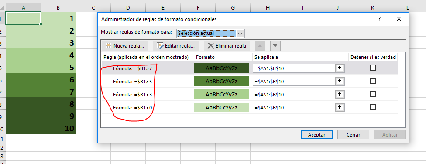Move rule down with the down arrow
This screenshot has height=164, width=426.
click(275, 46)
